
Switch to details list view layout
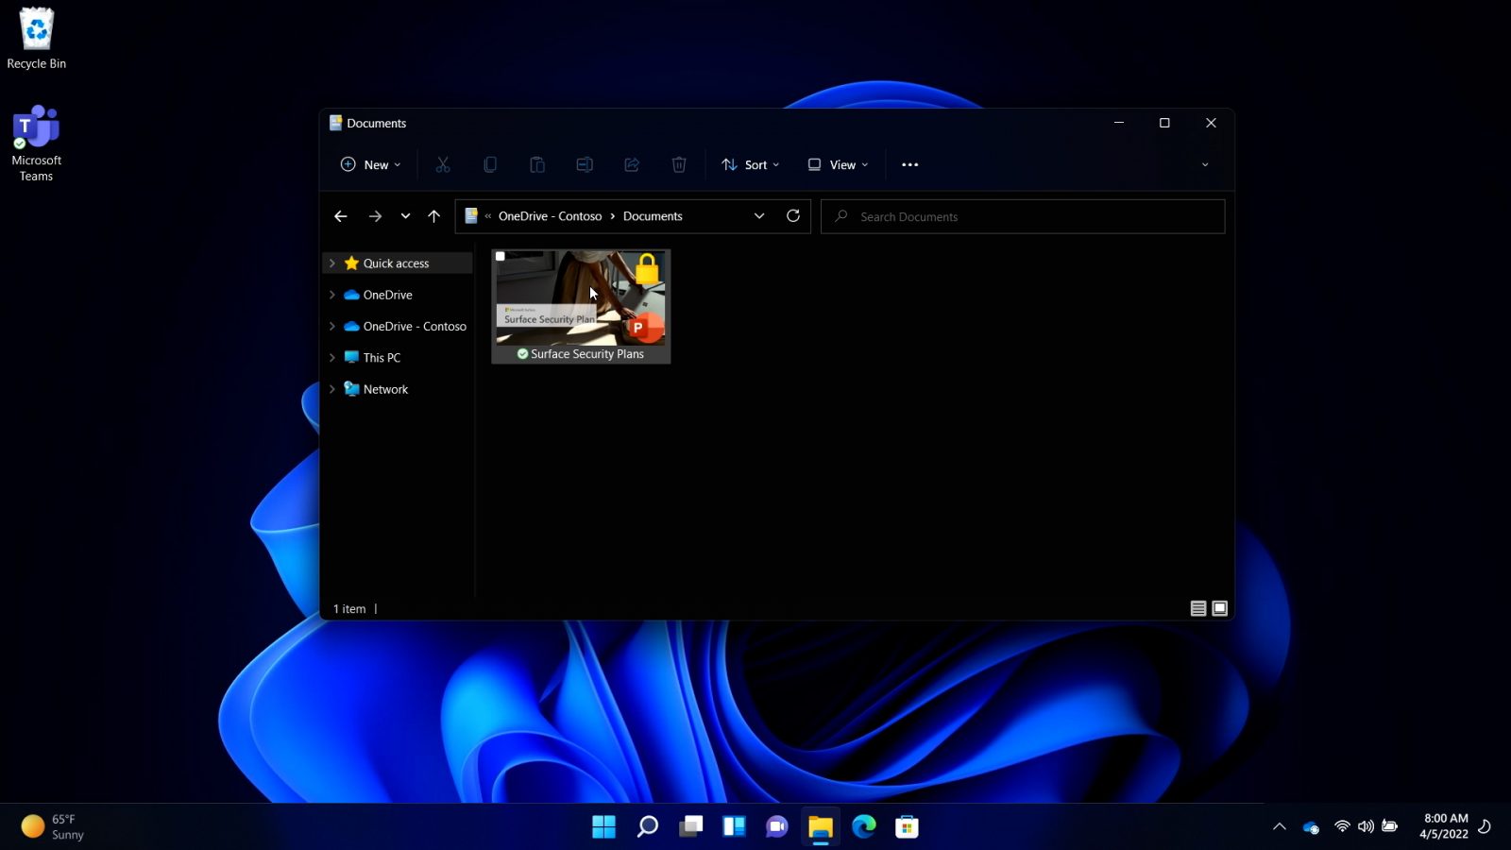(1197, 608)
